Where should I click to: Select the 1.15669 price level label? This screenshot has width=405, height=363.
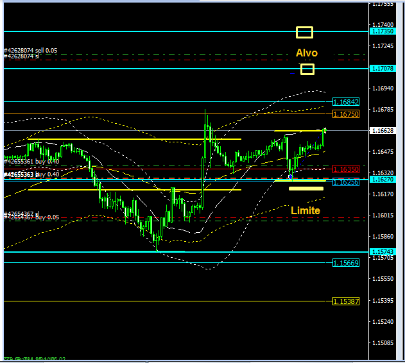pos(346,262)
